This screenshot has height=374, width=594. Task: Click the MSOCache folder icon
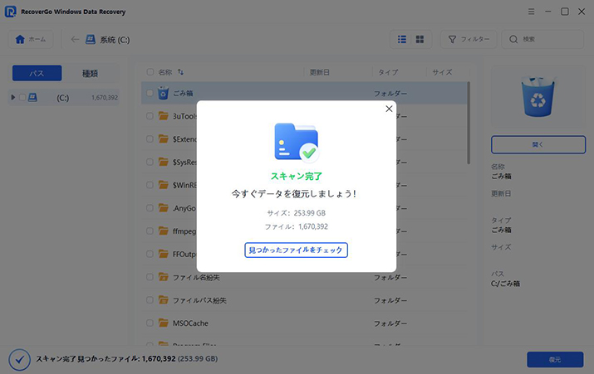coord(164,323)
